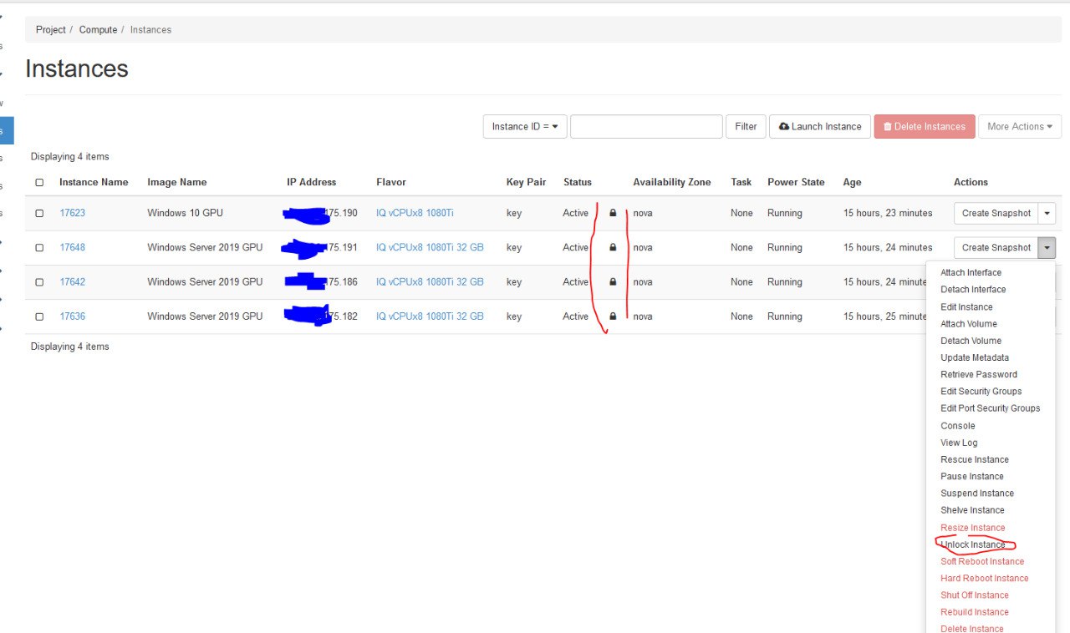Select Unlock Instance menu item
The width and height of the screenshot is (1070, 633).
pos(973,544)
